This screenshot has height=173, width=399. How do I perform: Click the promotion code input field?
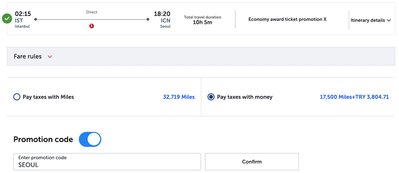pyautogui.click(x=107, y=161)
